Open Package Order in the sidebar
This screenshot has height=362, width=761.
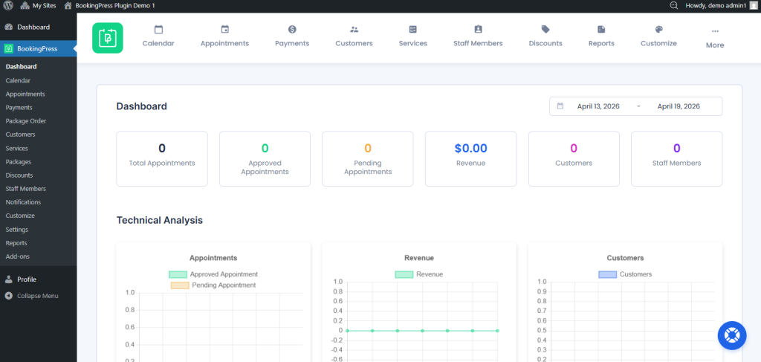[x=26, y=121]
